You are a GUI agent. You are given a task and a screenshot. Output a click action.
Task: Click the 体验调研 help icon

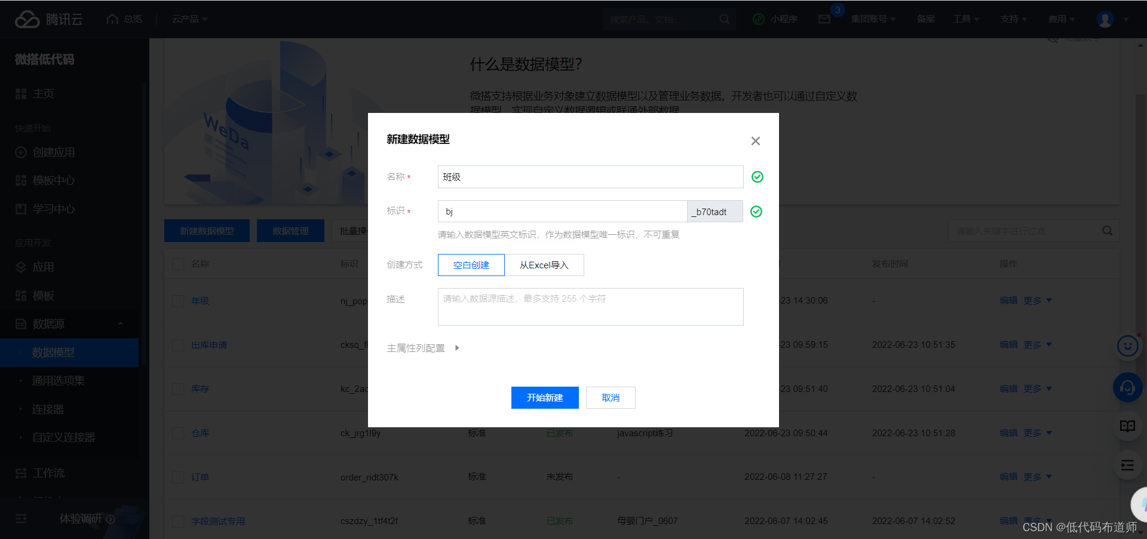click(x=111, y=519)
